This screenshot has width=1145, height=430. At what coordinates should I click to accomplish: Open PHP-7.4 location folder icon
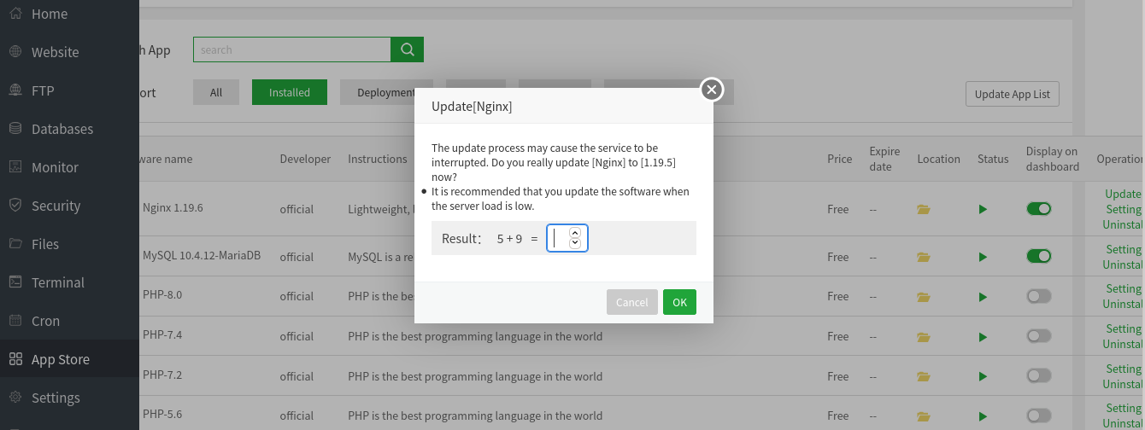924,337
